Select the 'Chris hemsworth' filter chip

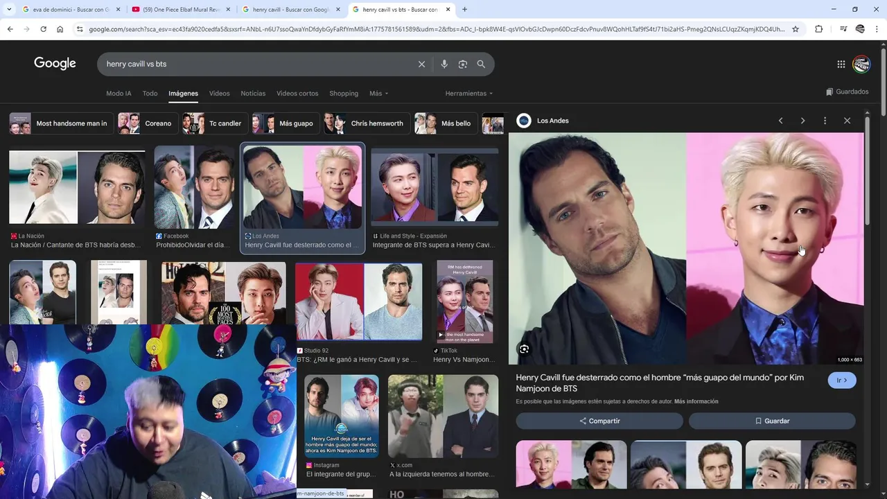(x=367, y=123)
